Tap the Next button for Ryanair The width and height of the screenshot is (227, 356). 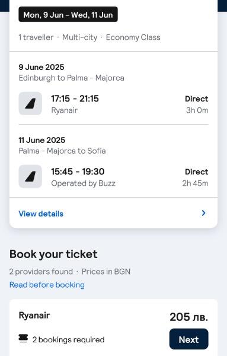[x=188, y=339]
